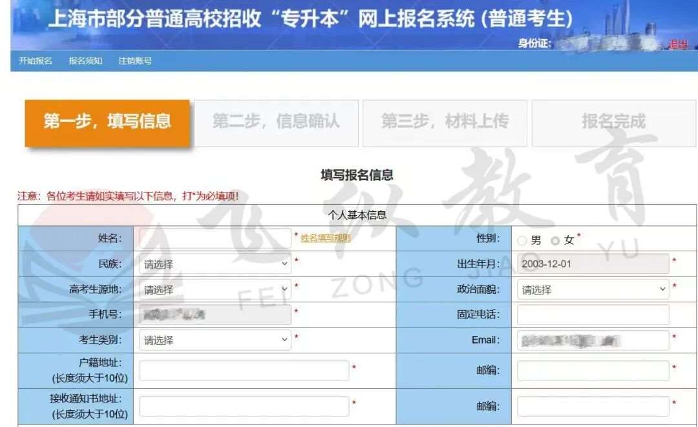The height and width of the screenshot is (427, 698).
Task: Select the 女 gender radio button
Action: [555, 240]
